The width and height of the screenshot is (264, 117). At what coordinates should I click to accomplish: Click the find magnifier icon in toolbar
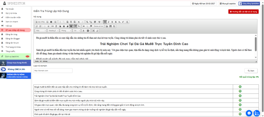[87, 22]
